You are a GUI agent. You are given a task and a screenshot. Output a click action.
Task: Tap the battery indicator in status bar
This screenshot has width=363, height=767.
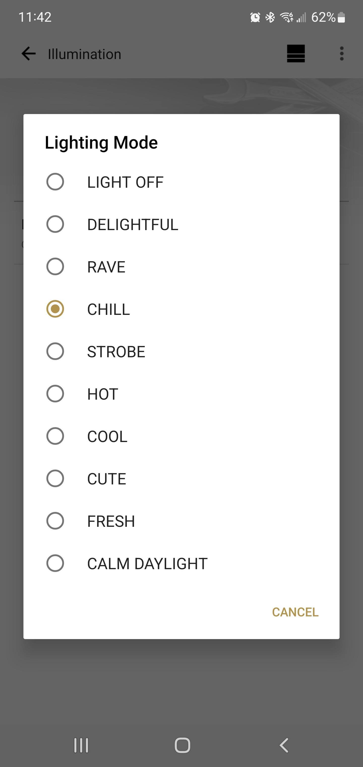(x=342, y=18)
